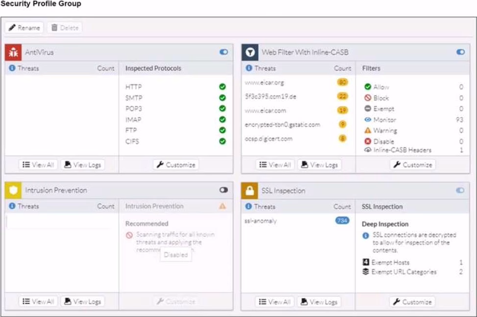
Task: Click greyed Customize in Intrusion Prevention panel
Action: pyautogui.click(x=176, y=301)
